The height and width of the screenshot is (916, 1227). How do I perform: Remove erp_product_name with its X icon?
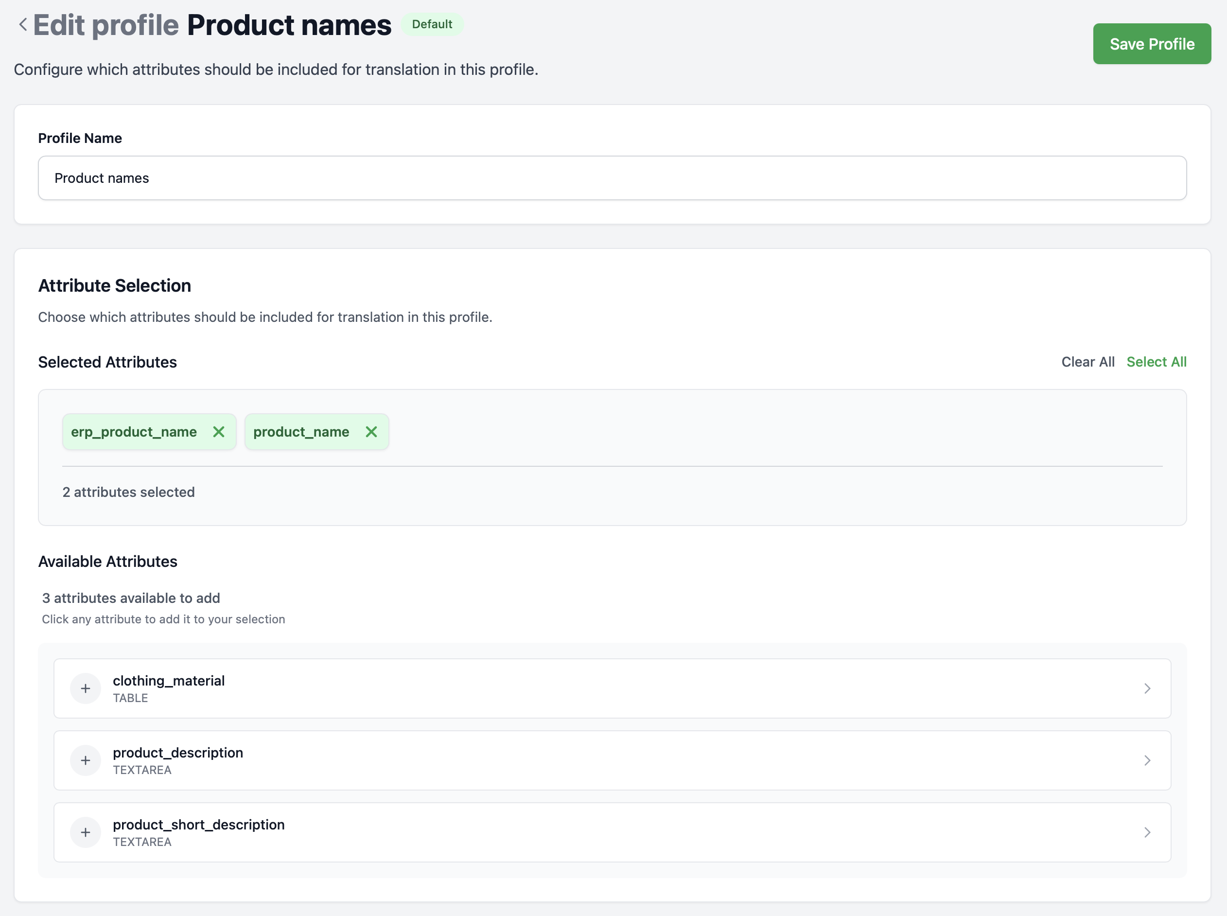tap(218, 432)
